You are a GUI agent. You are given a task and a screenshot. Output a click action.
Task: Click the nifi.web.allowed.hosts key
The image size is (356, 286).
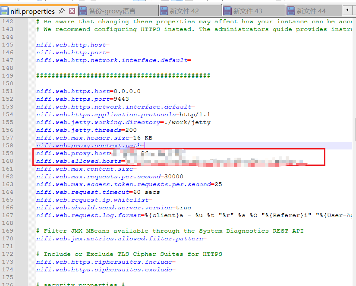[79, 161]
